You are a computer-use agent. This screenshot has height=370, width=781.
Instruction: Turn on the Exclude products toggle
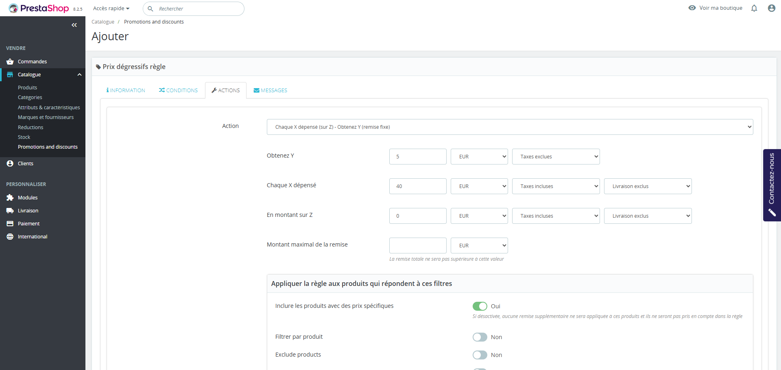click(x=480, y=355)
